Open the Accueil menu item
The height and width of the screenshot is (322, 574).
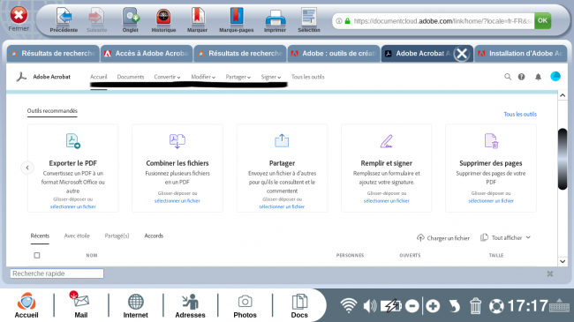[x=99, y=77]
